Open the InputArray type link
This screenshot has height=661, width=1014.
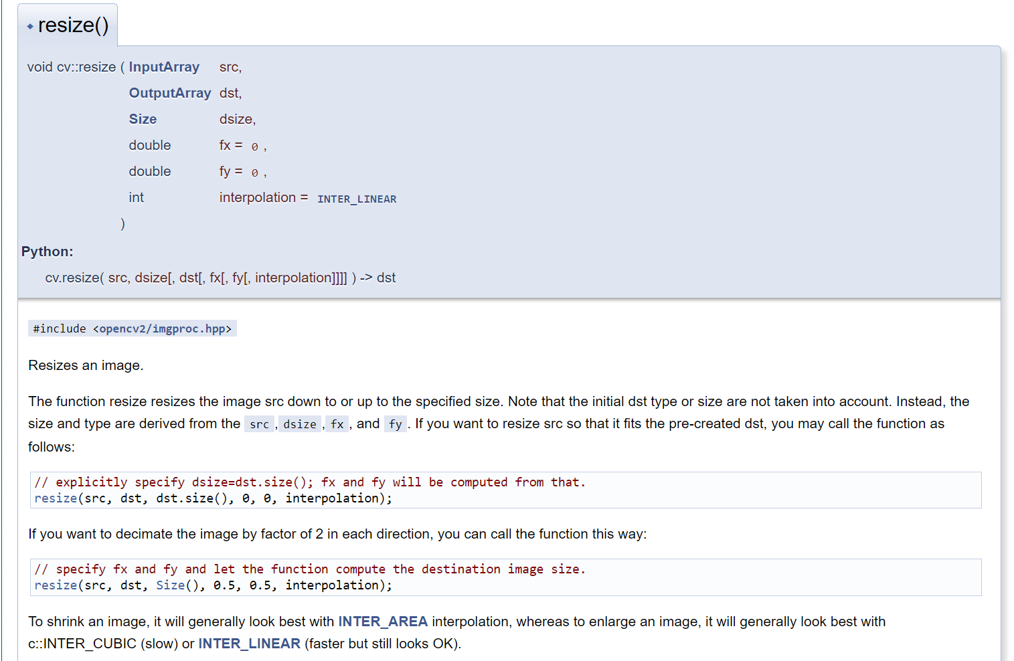coord(164,67)
